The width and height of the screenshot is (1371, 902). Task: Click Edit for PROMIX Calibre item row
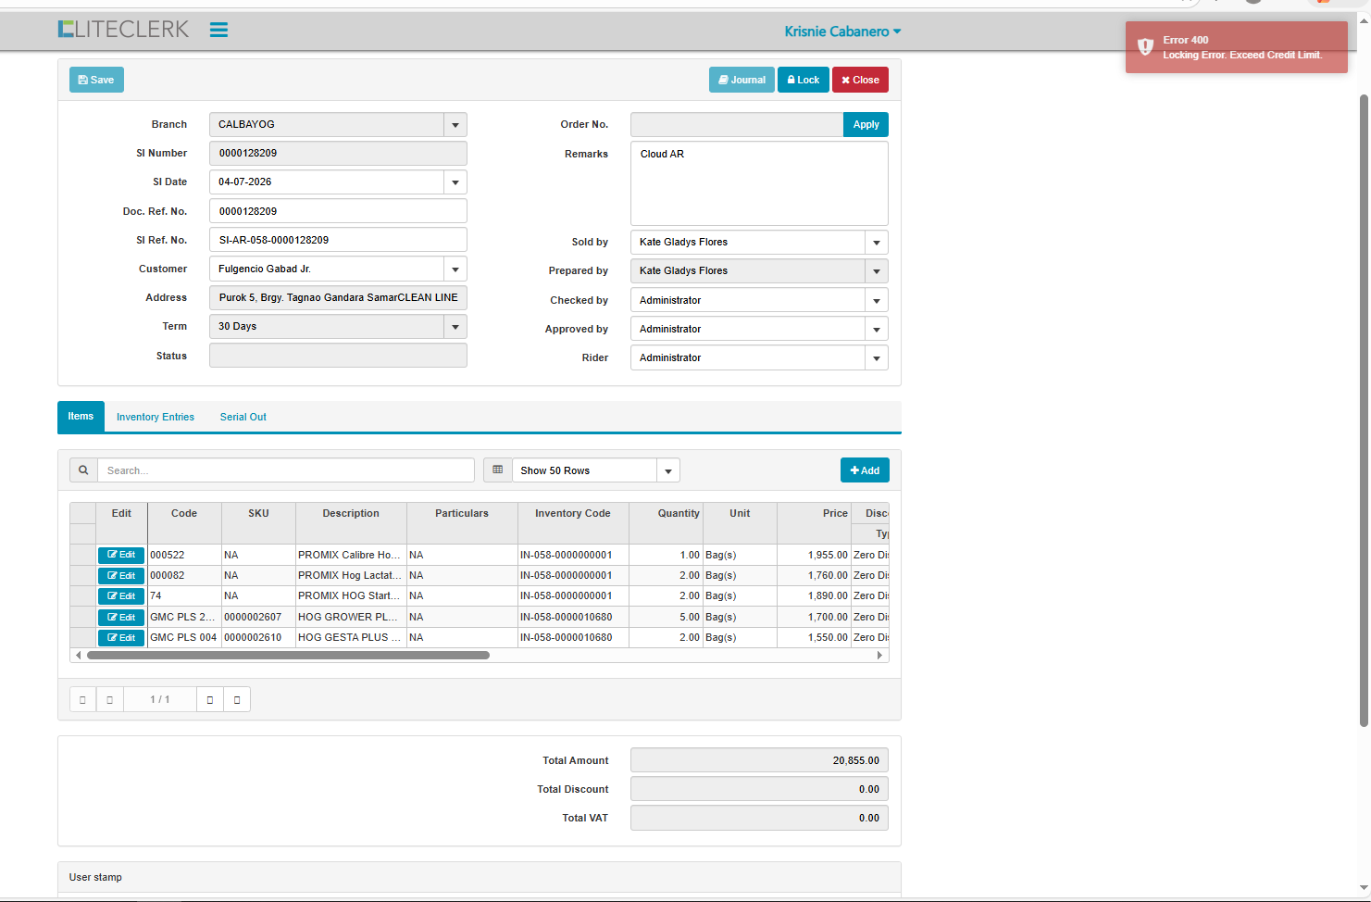coord(121,555)
